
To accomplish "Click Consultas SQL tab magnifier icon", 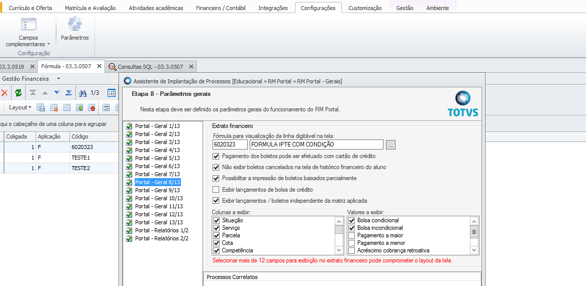I will tap(112, 67).
